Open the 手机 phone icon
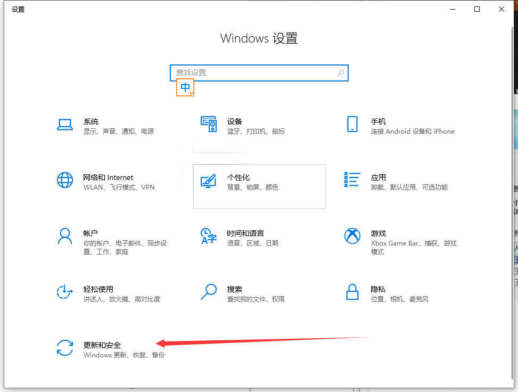 [x=352, y=124]
